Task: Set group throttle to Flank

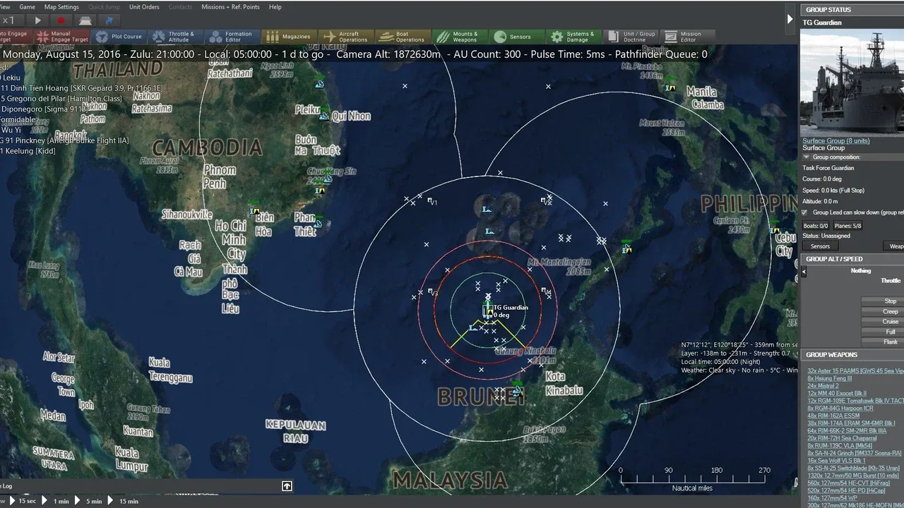Action: click(890, 342)
